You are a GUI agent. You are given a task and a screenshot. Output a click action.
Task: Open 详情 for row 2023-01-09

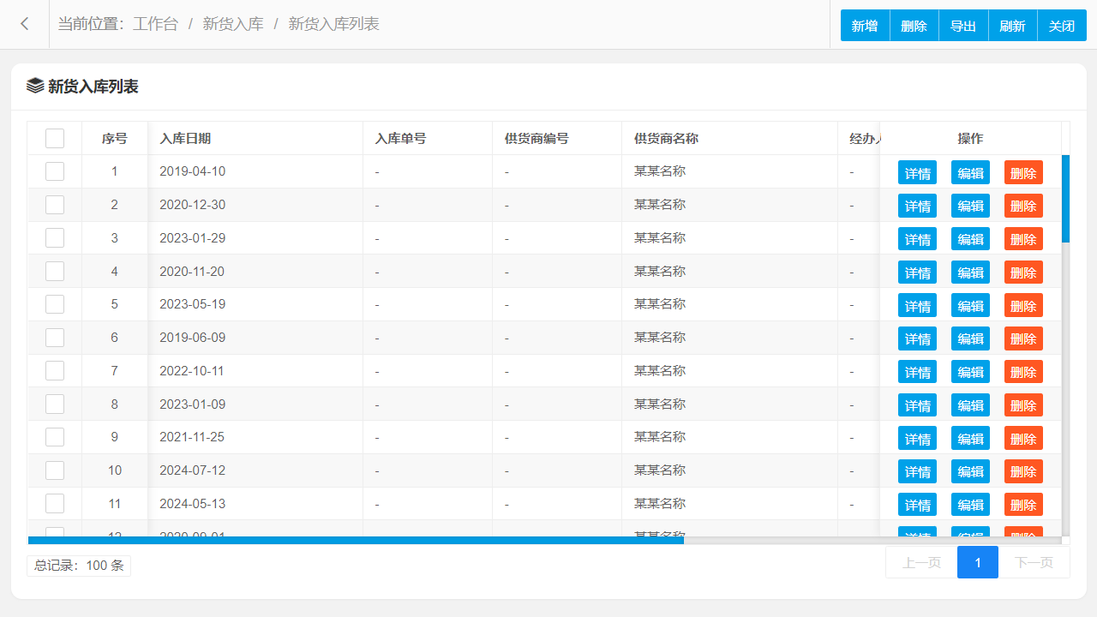click(x=917, y=405)
